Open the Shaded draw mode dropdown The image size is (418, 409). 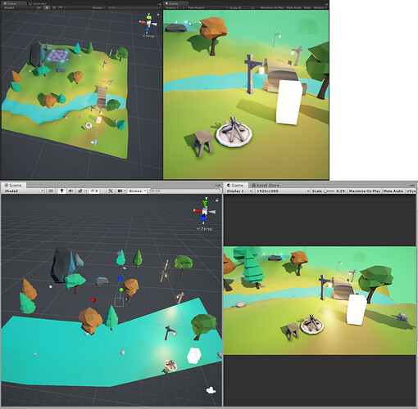tap(24, 191)
